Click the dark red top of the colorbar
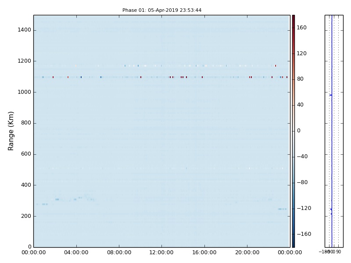 tap(294, 18)
